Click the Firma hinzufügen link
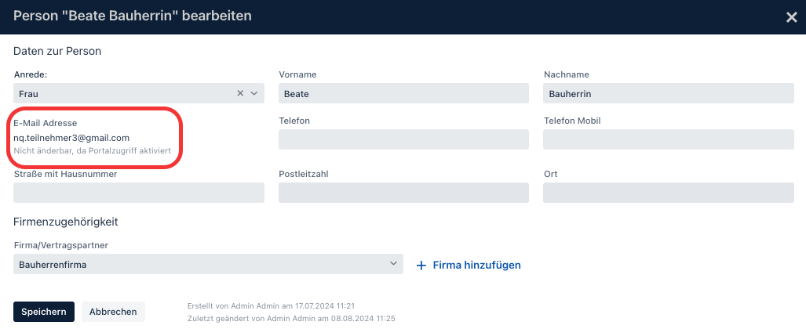 [x=476, y=266]
